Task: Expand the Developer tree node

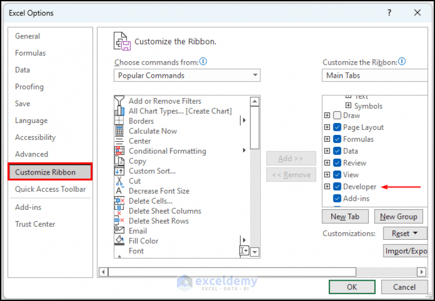Action: 327,186
